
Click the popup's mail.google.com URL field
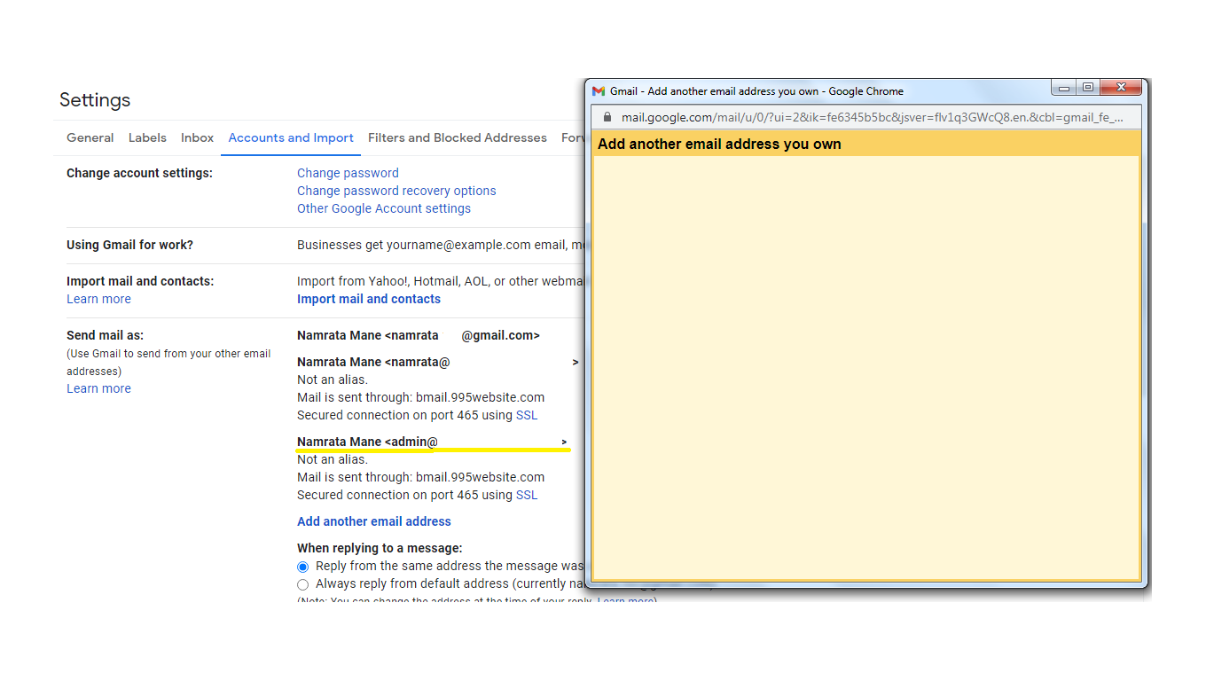click(x=869, y=117)
